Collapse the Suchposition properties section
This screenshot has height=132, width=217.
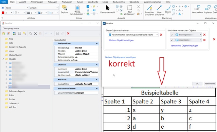click(96, 44)
